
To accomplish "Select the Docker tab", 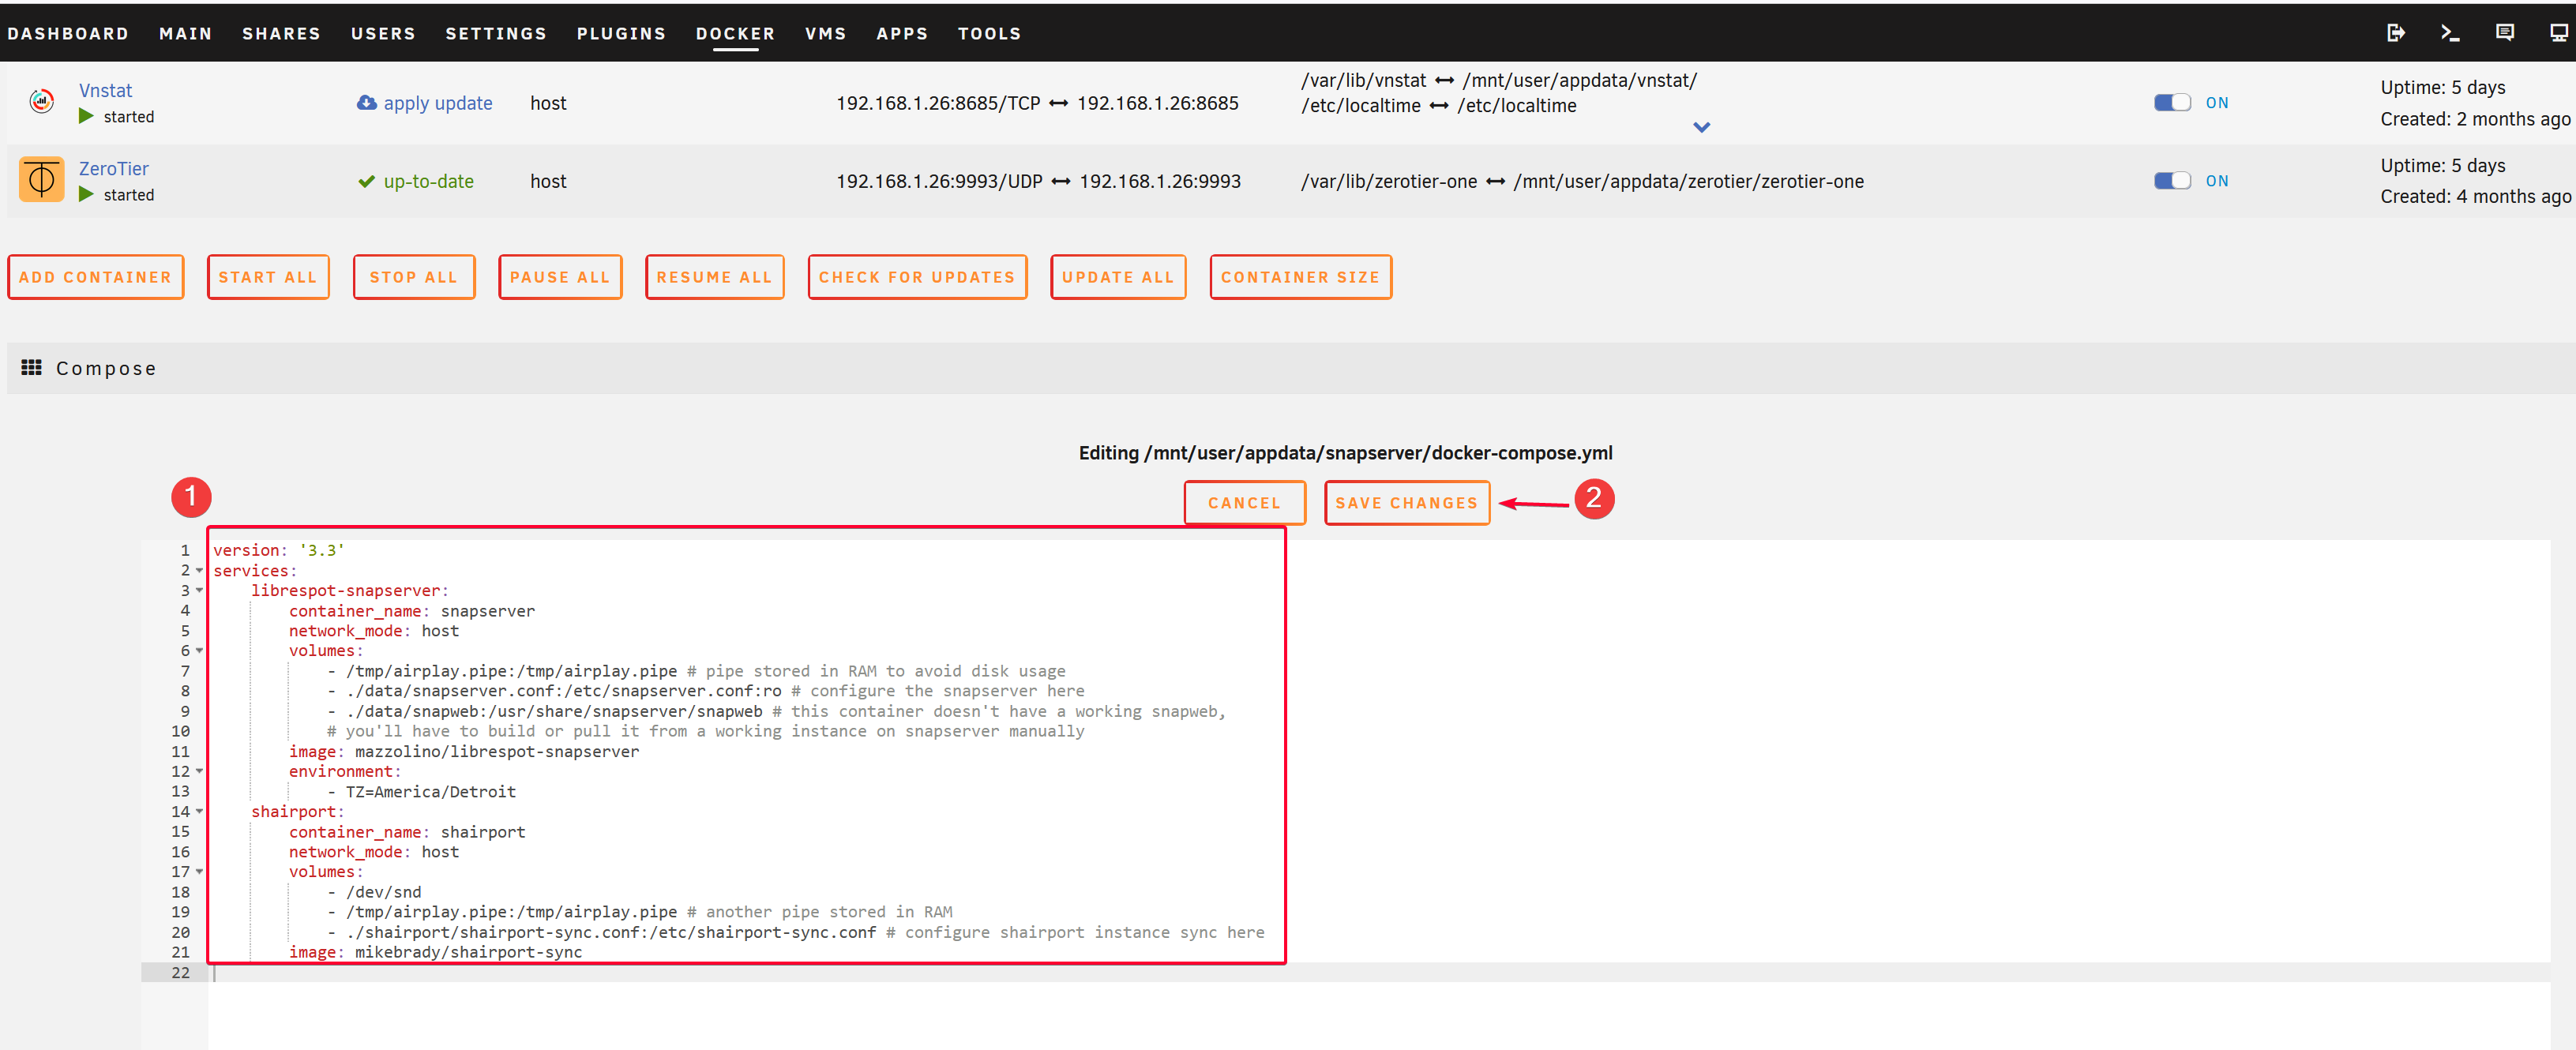I will [735, 33].
